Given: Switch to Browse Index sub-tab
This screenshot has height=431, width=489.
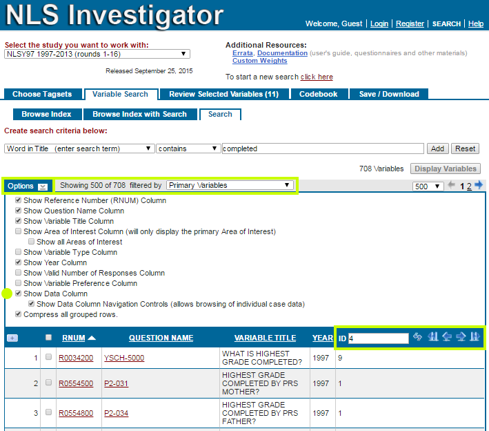Looking at the screenshot, I should pos(47,114).
